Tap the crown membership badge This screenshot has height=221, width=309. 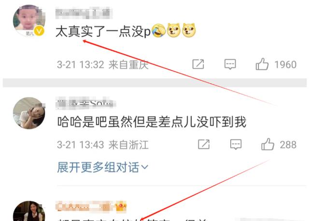[x=121, y=207]
